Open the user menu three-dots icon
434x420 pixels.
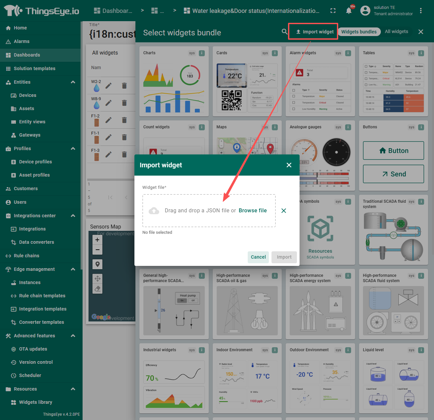tap(421, 11)
